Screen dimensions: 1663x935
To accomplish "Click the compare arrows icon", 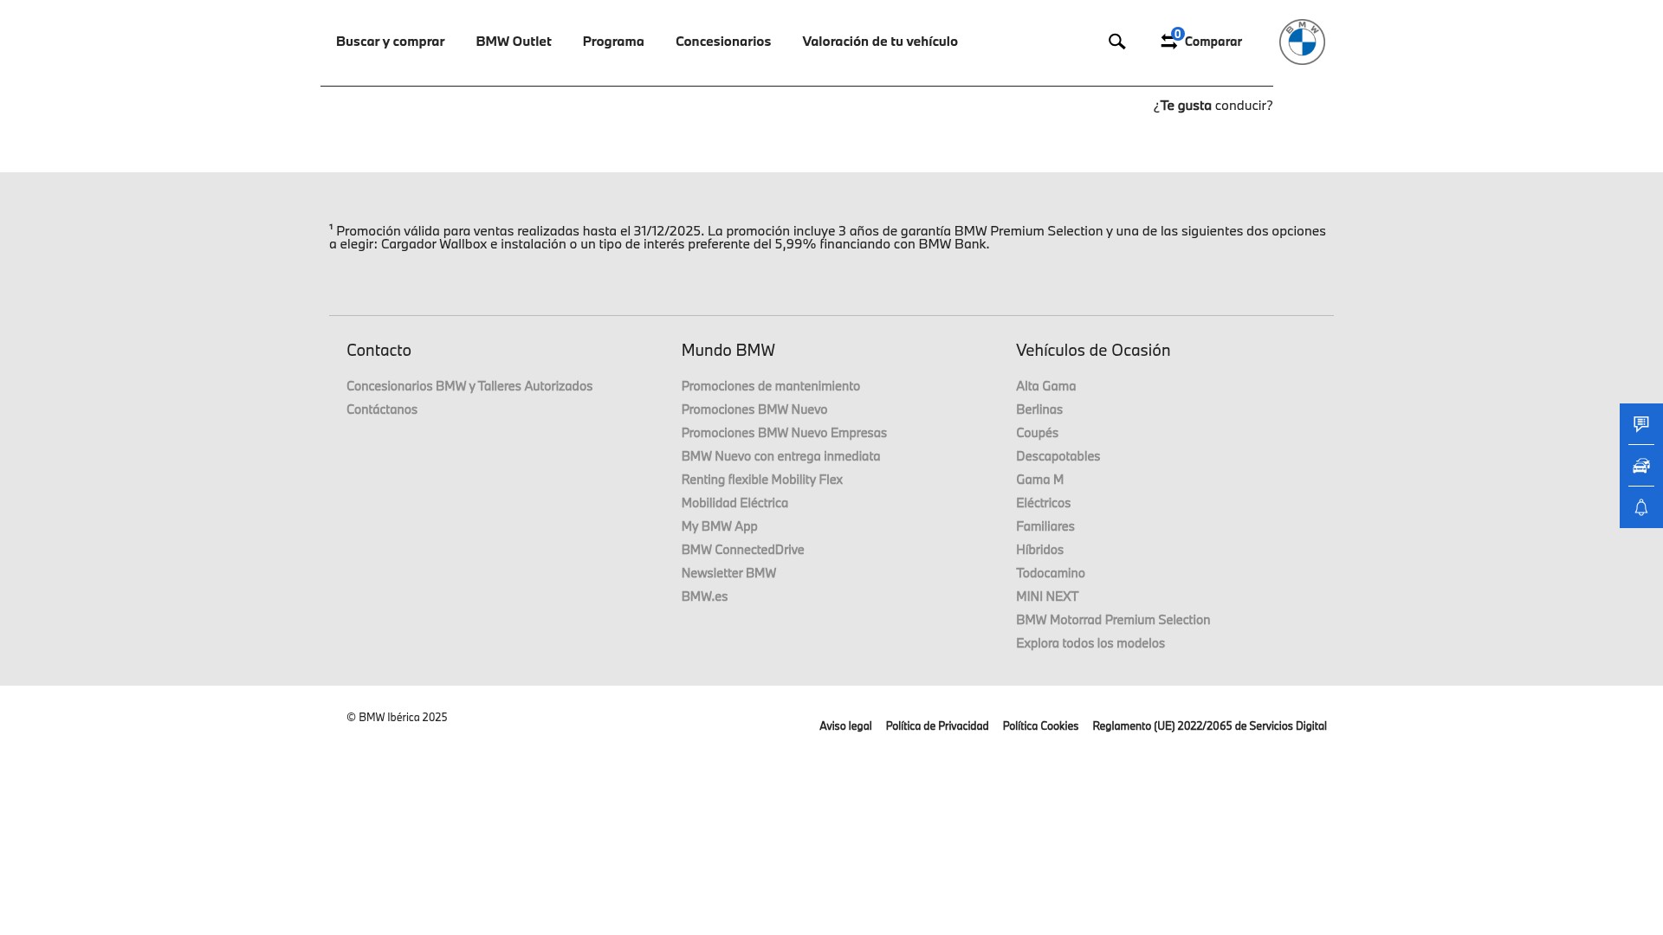I will click(x=1169, y=41).
